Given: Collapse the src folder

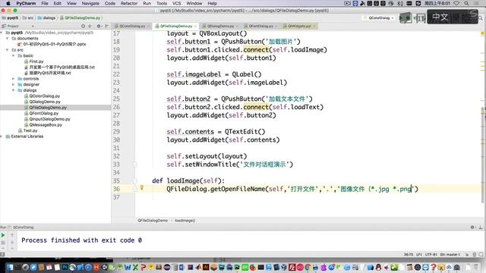Looking at the screenshot, I should click(8, 50).
